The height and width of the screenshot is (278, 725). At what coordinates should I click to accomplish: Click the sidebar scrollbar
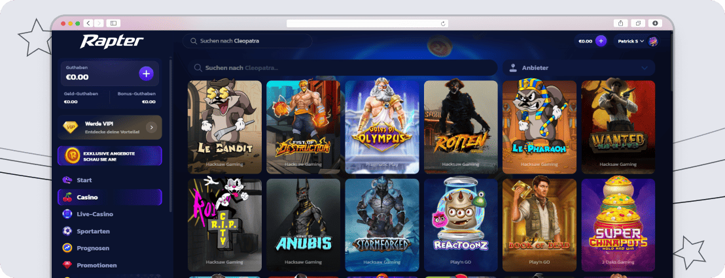tap(169, 136)
